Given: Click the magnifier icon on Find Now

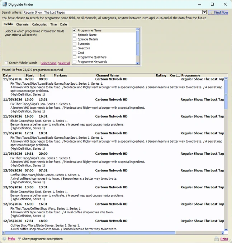Looking at the screenshot, I should click(x=210, y=13).
